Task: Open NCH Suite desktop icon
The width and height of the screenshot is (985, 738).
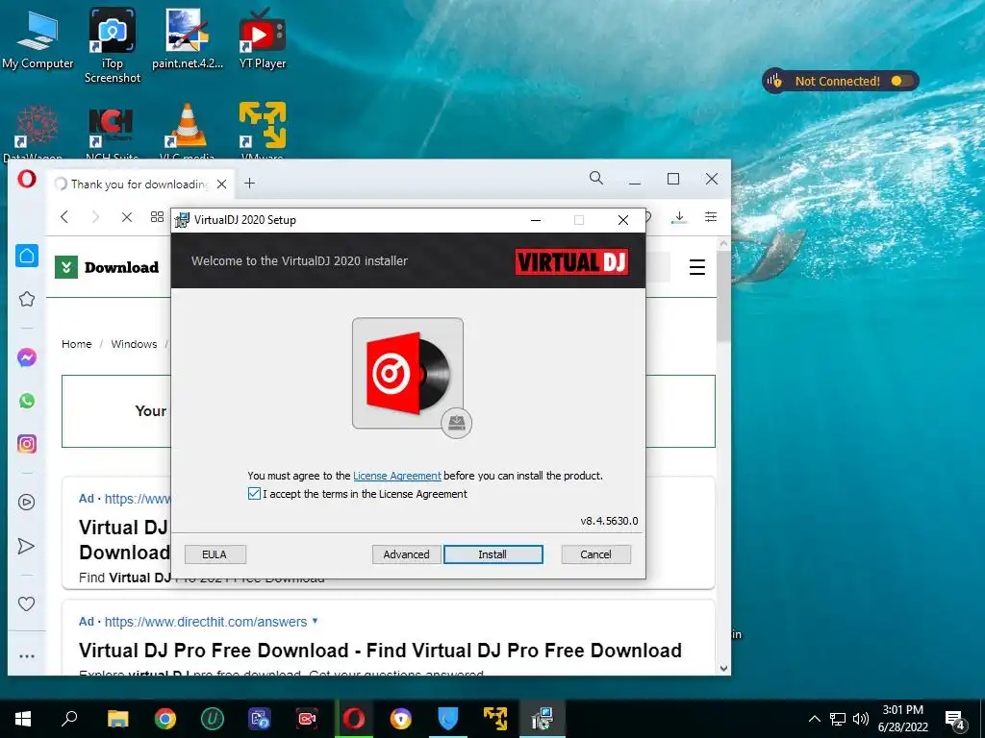Action: (112, 132)
